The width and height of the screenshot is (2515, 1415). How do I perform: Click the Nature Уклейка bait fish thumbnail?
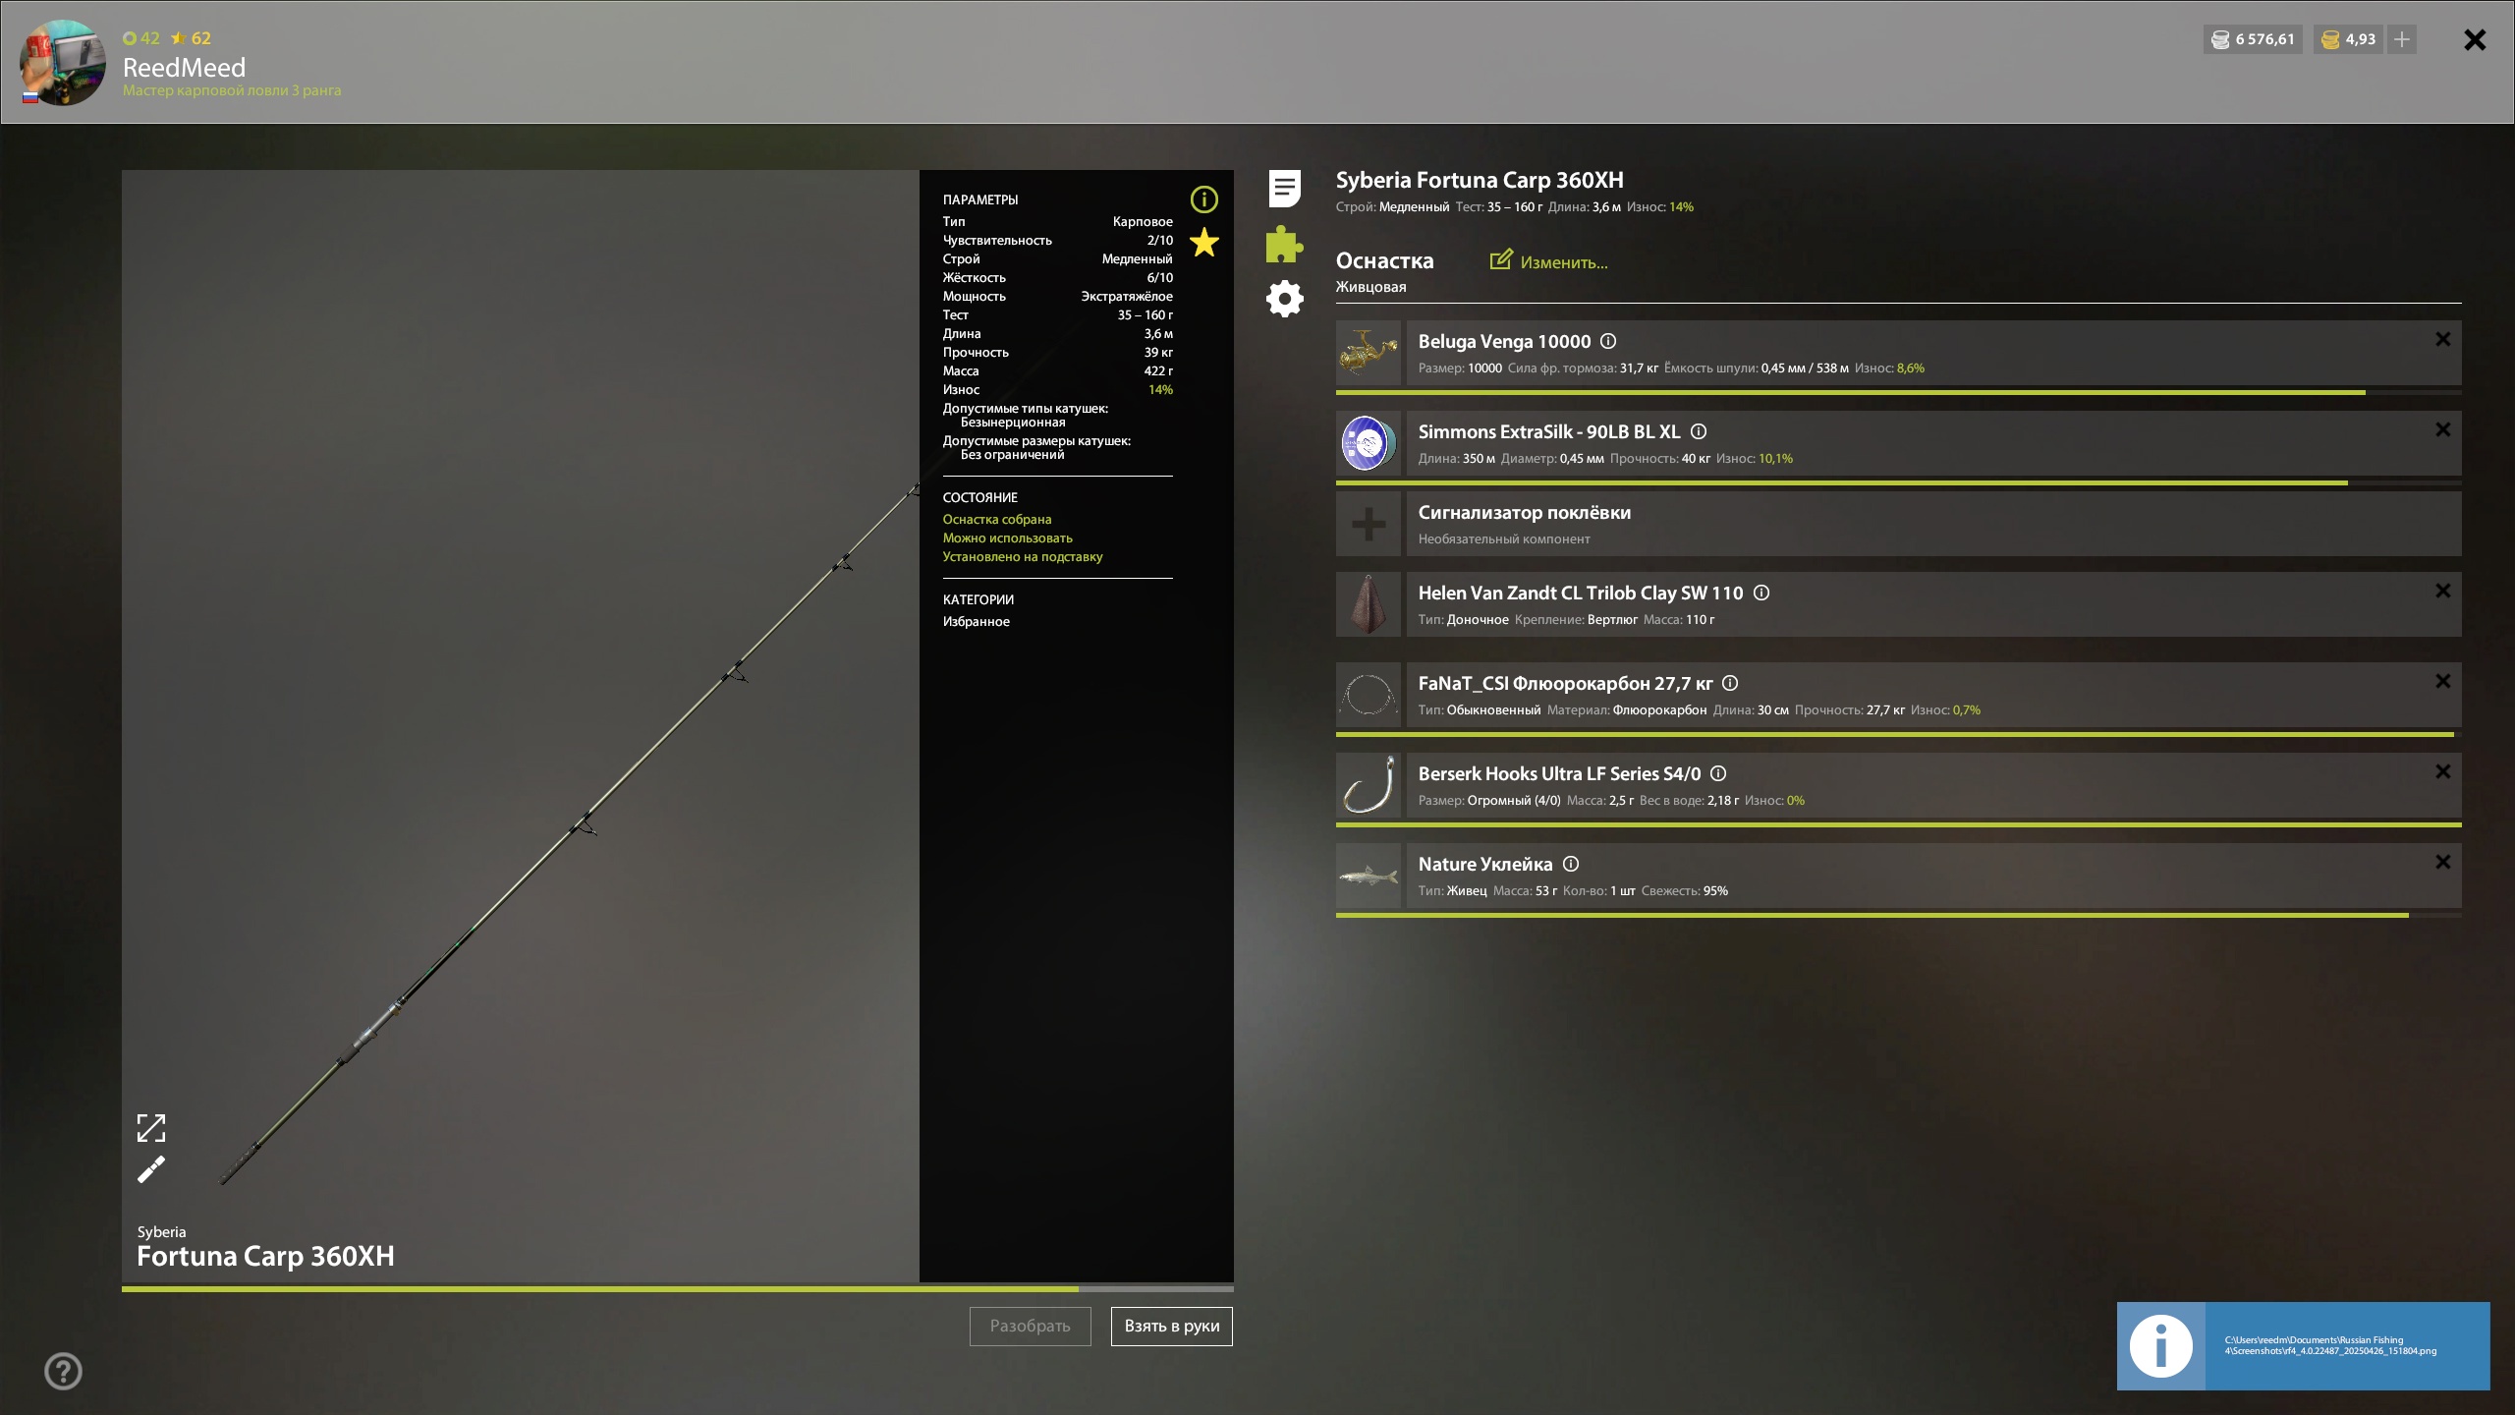pos(1368,876)
